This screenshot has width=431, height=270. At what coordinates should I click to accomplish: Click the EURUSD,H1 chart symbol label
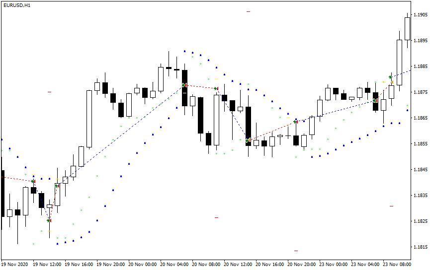tap(17, 5)
